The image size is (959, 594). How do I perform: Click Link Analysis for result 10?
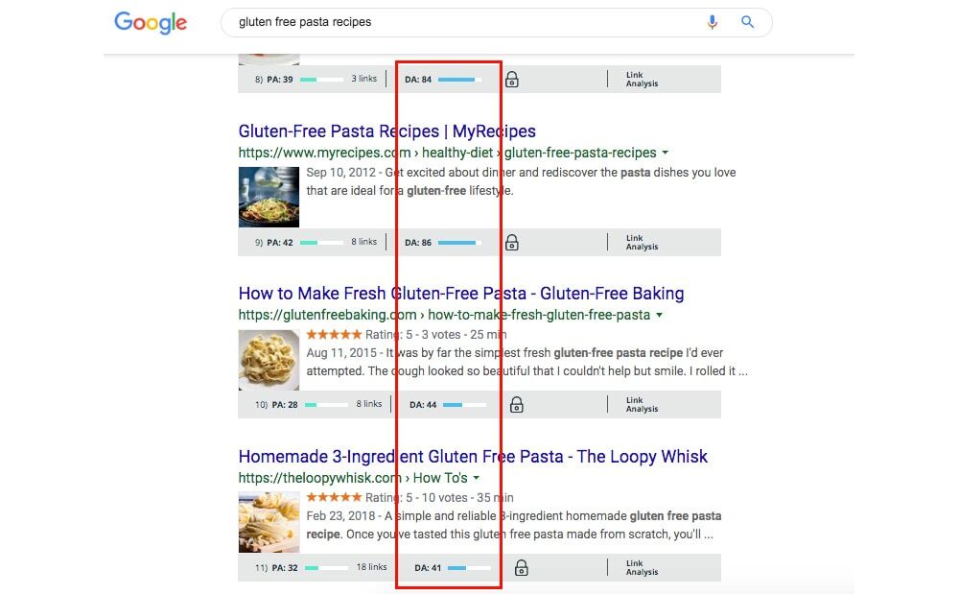(642, 404)
